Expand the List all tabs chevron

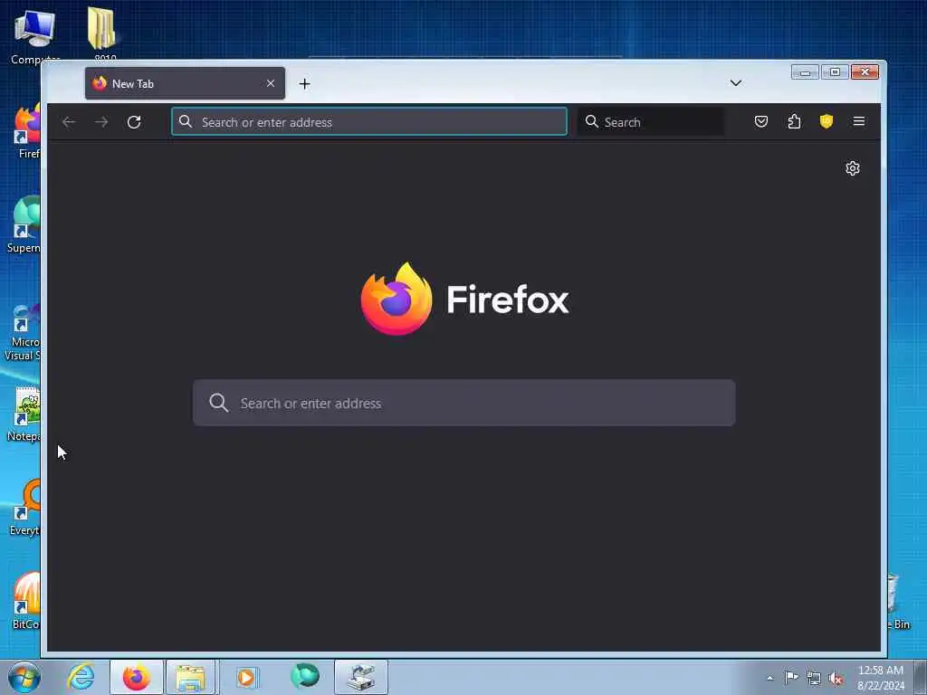pyautogui.click(x=735, y=83)
